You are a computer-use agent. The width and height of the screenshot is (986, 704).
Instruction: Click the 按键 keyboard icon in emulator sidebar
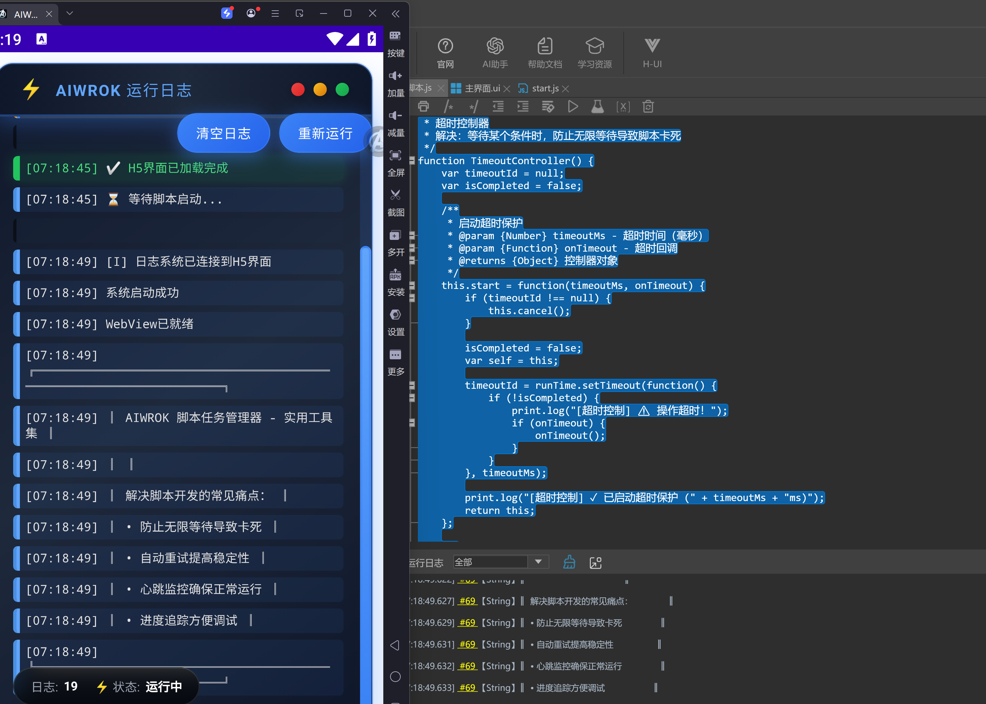pyautogui.click(x=395, y=36)
